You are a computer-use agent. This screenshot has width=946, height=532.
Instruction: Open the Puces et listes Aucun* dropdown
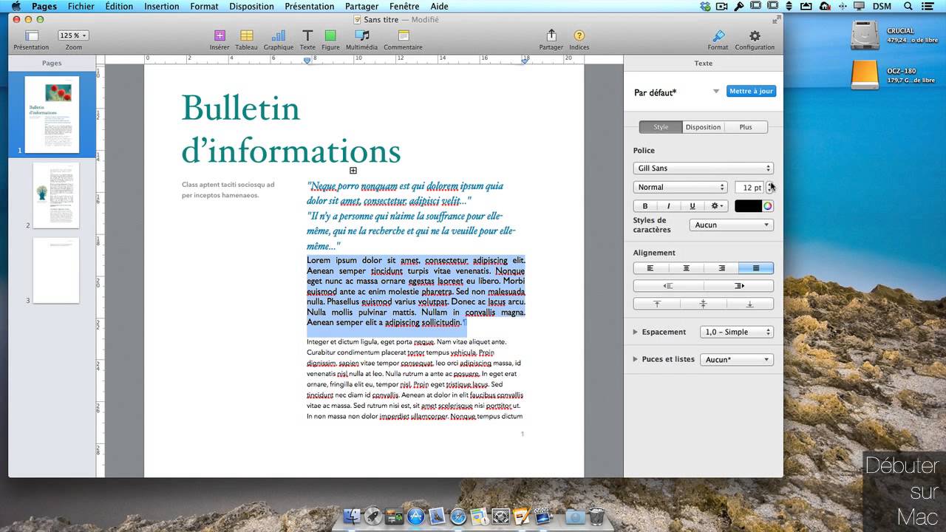click(736, 359)
